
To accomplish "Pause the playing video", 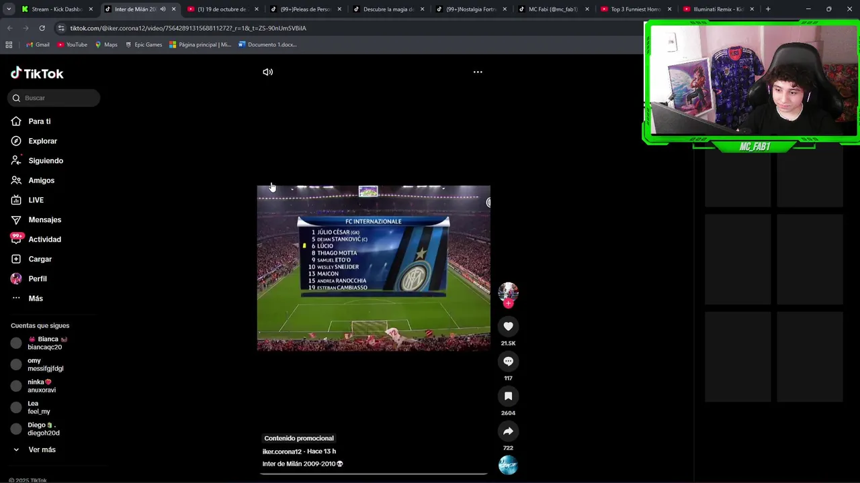I will click(374, 268).
